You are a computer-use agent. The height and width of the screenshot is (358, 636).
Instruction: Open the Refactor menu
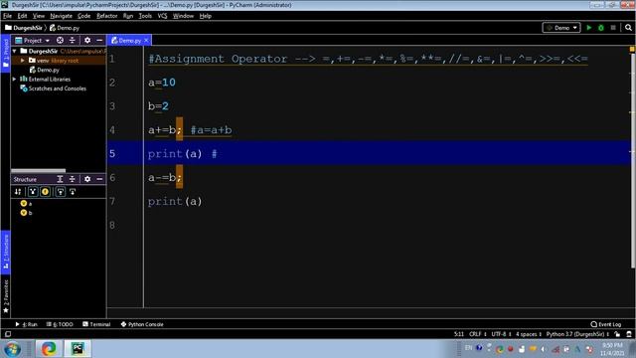tap(107, 16)
